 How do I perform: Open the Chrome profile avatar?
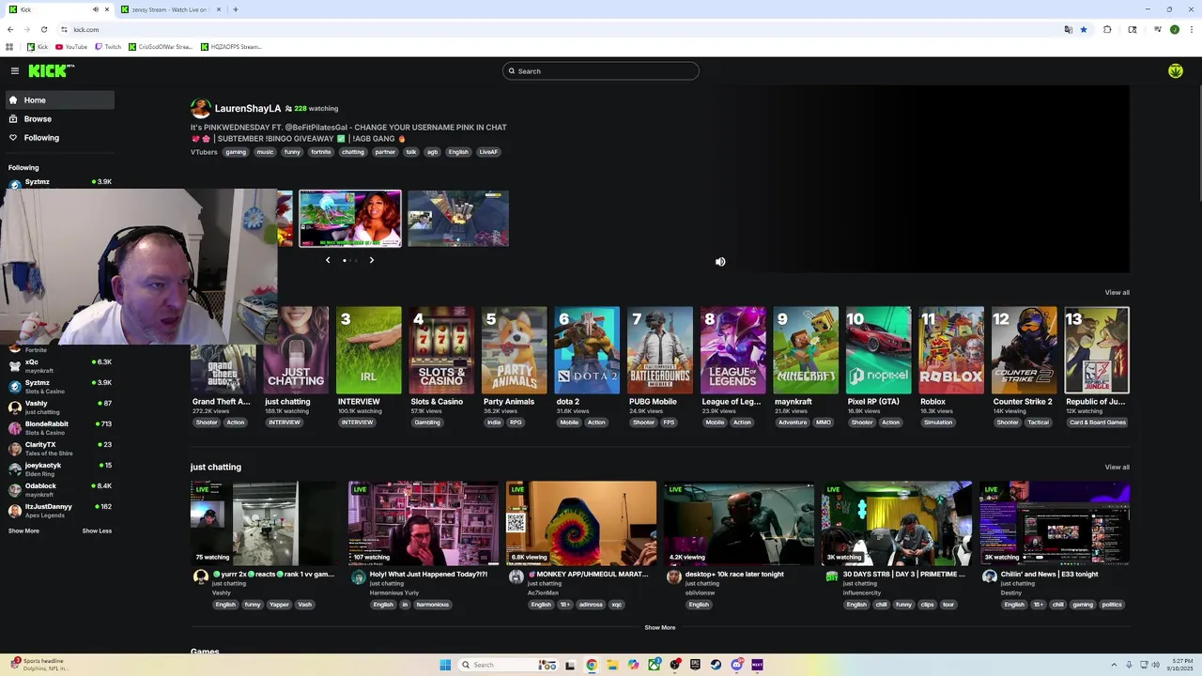click(x=1174, y=29)
